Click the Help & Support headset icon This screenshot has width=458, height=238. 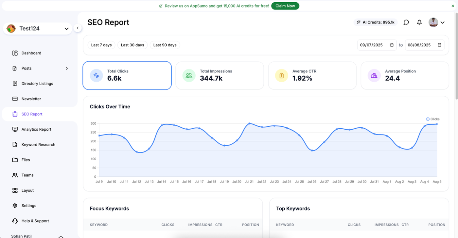(x=15, y=221)
